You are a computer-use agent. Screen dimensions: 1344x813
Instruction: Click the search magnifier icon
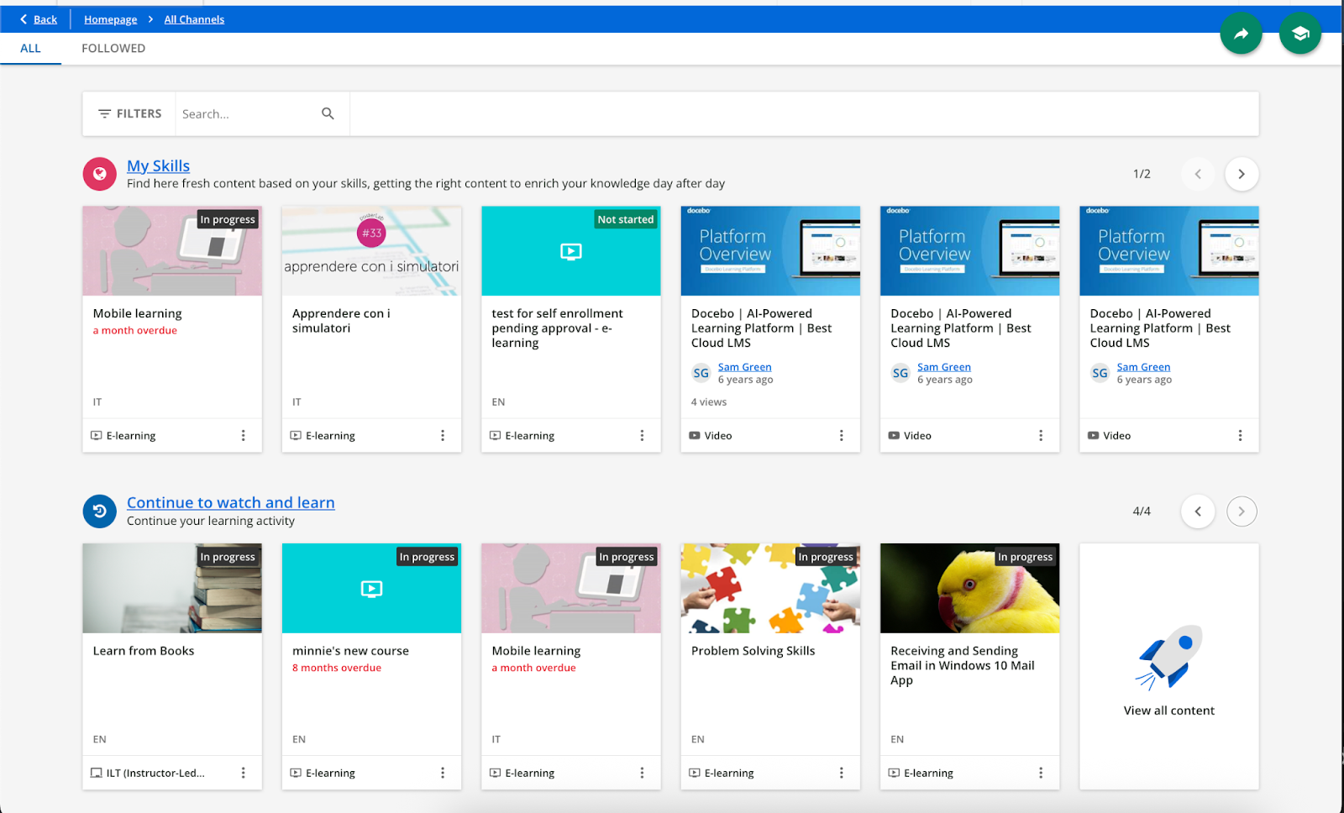coord(328,113)
